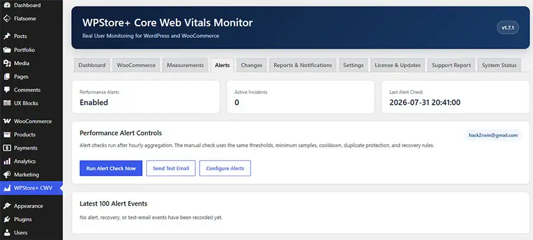The image size is (533, 240).
Task: Click the 'Real User Monitoring for WordPress' subtitle
Action: point(150,35)
